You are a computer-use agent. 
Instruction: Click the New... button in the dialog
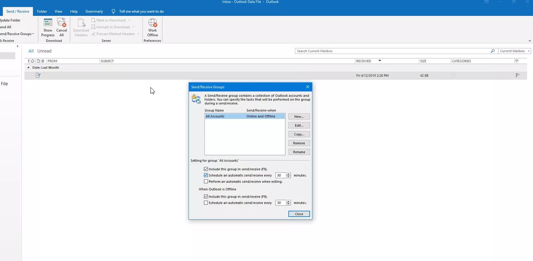click(299, 117)
